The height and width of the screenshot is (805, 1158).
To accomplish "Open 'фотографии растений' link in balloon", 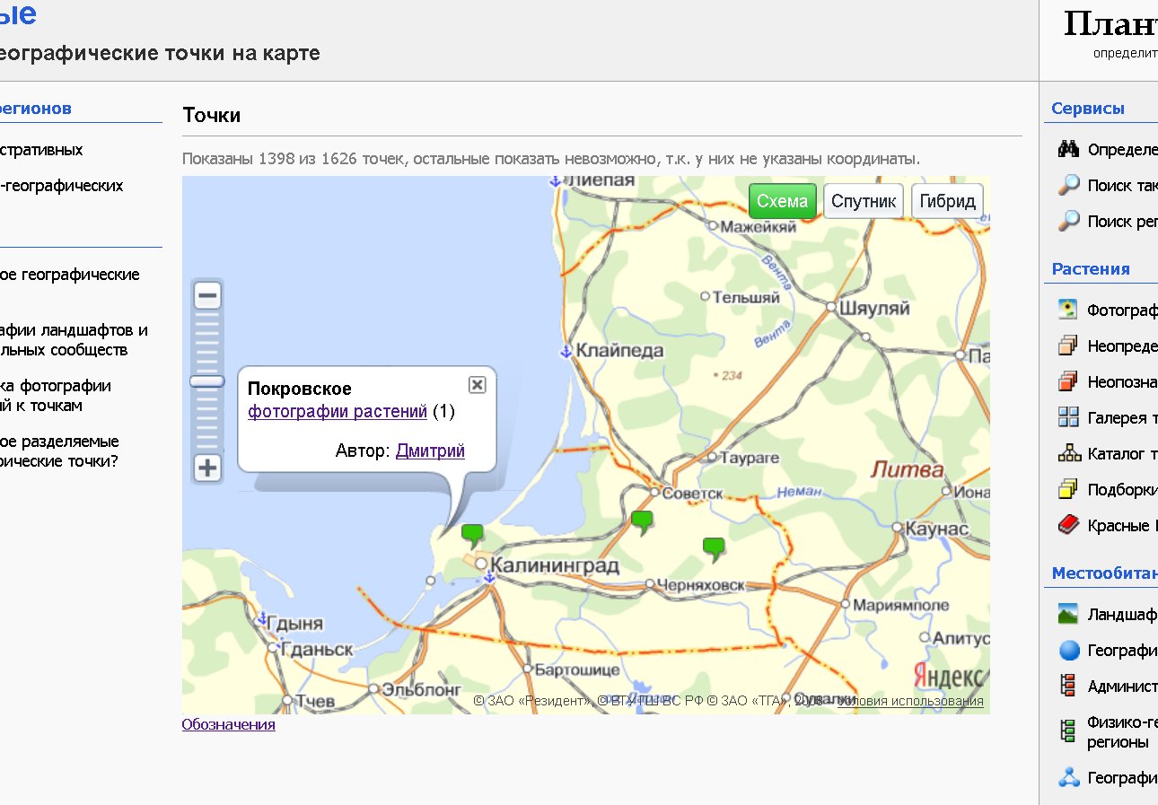I will (338, 412).
